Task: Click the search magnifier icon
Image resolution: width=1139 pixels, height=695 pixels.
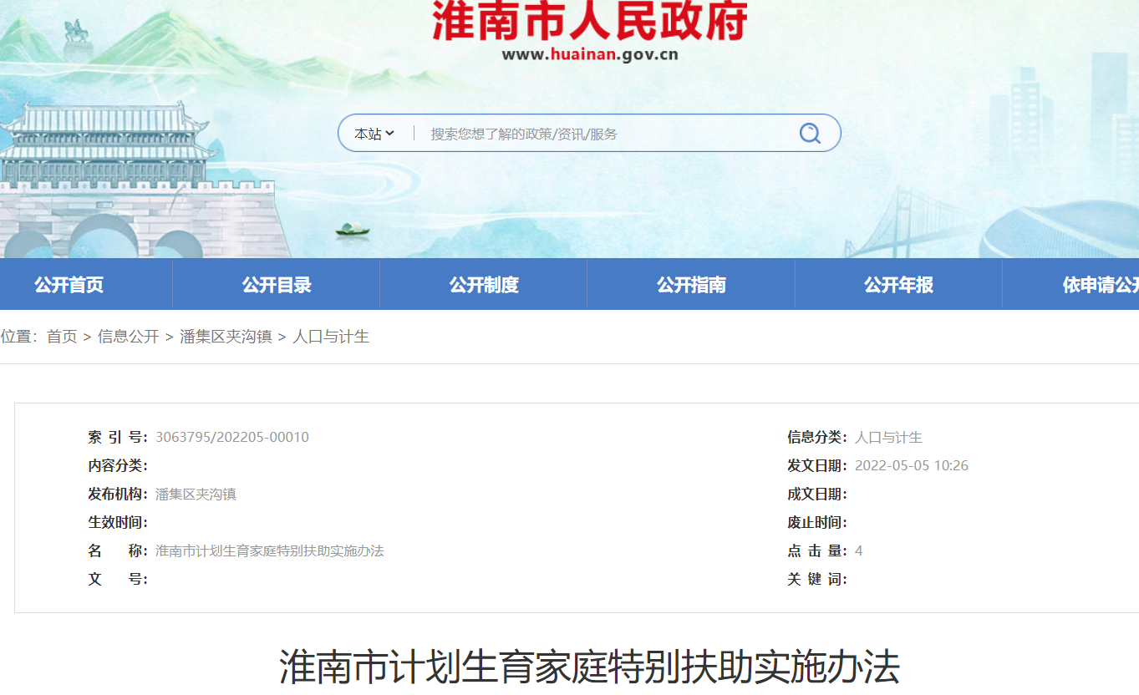Action: click(x=808, y=132)
